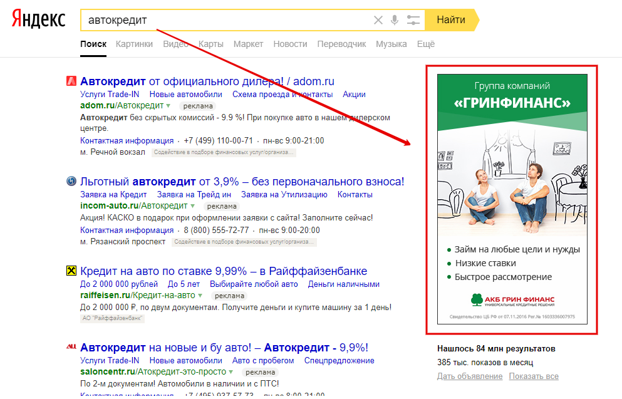
Task: Click 'м. Рязанский проспект' metro text
Action: click(x=123, y=242)
